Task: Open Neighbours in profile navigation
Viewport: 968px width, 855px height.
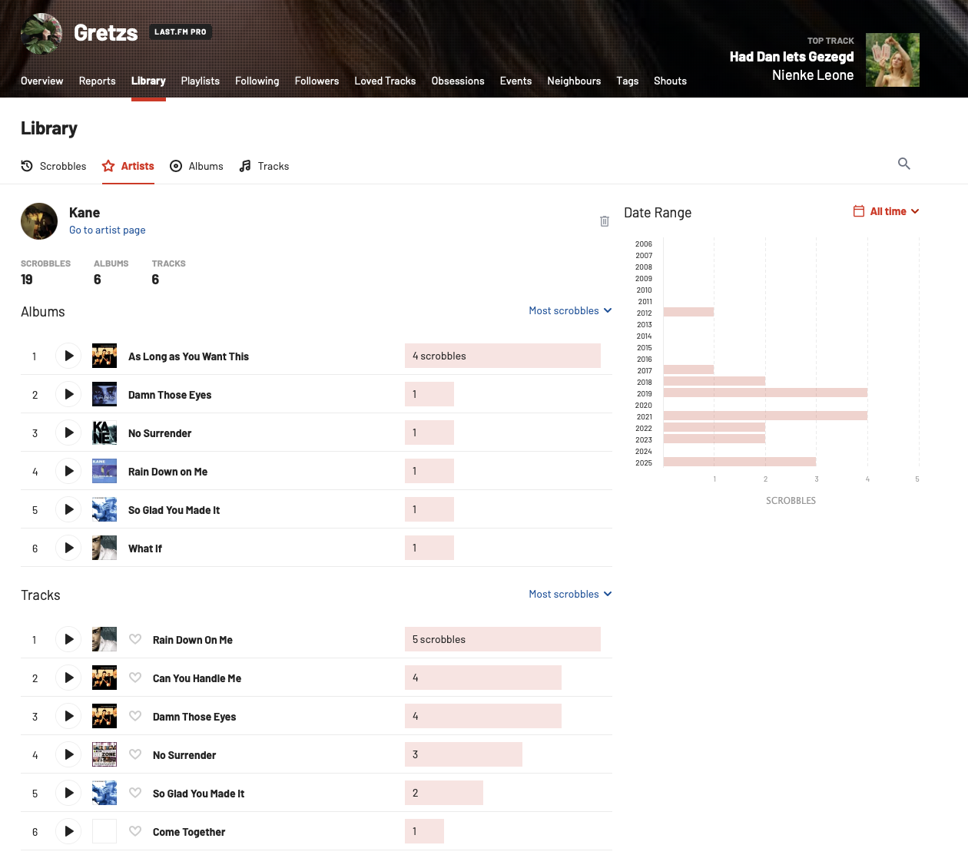Action: tap(574, 81)
